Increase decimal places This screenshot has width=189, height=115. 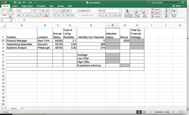(x=115, y=15)
